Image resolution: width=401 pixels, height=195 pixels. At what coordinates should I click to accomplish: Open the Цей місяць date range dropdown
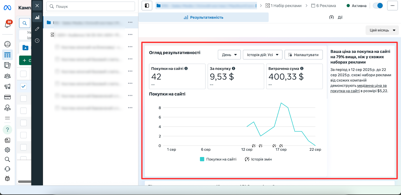[382, 30]
